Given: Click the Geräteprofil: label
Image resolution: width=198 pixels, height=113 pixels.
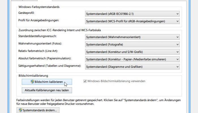Looking at the screenshot, I should (26, 13).
